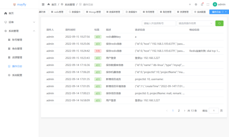Viewport: 229px width, 137px height.
Task: Click the green search button
Action: click(x=219, y=23)
